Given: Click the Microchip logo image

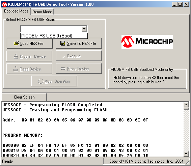Looking at the screenshot, I should (x=147, y=42).
